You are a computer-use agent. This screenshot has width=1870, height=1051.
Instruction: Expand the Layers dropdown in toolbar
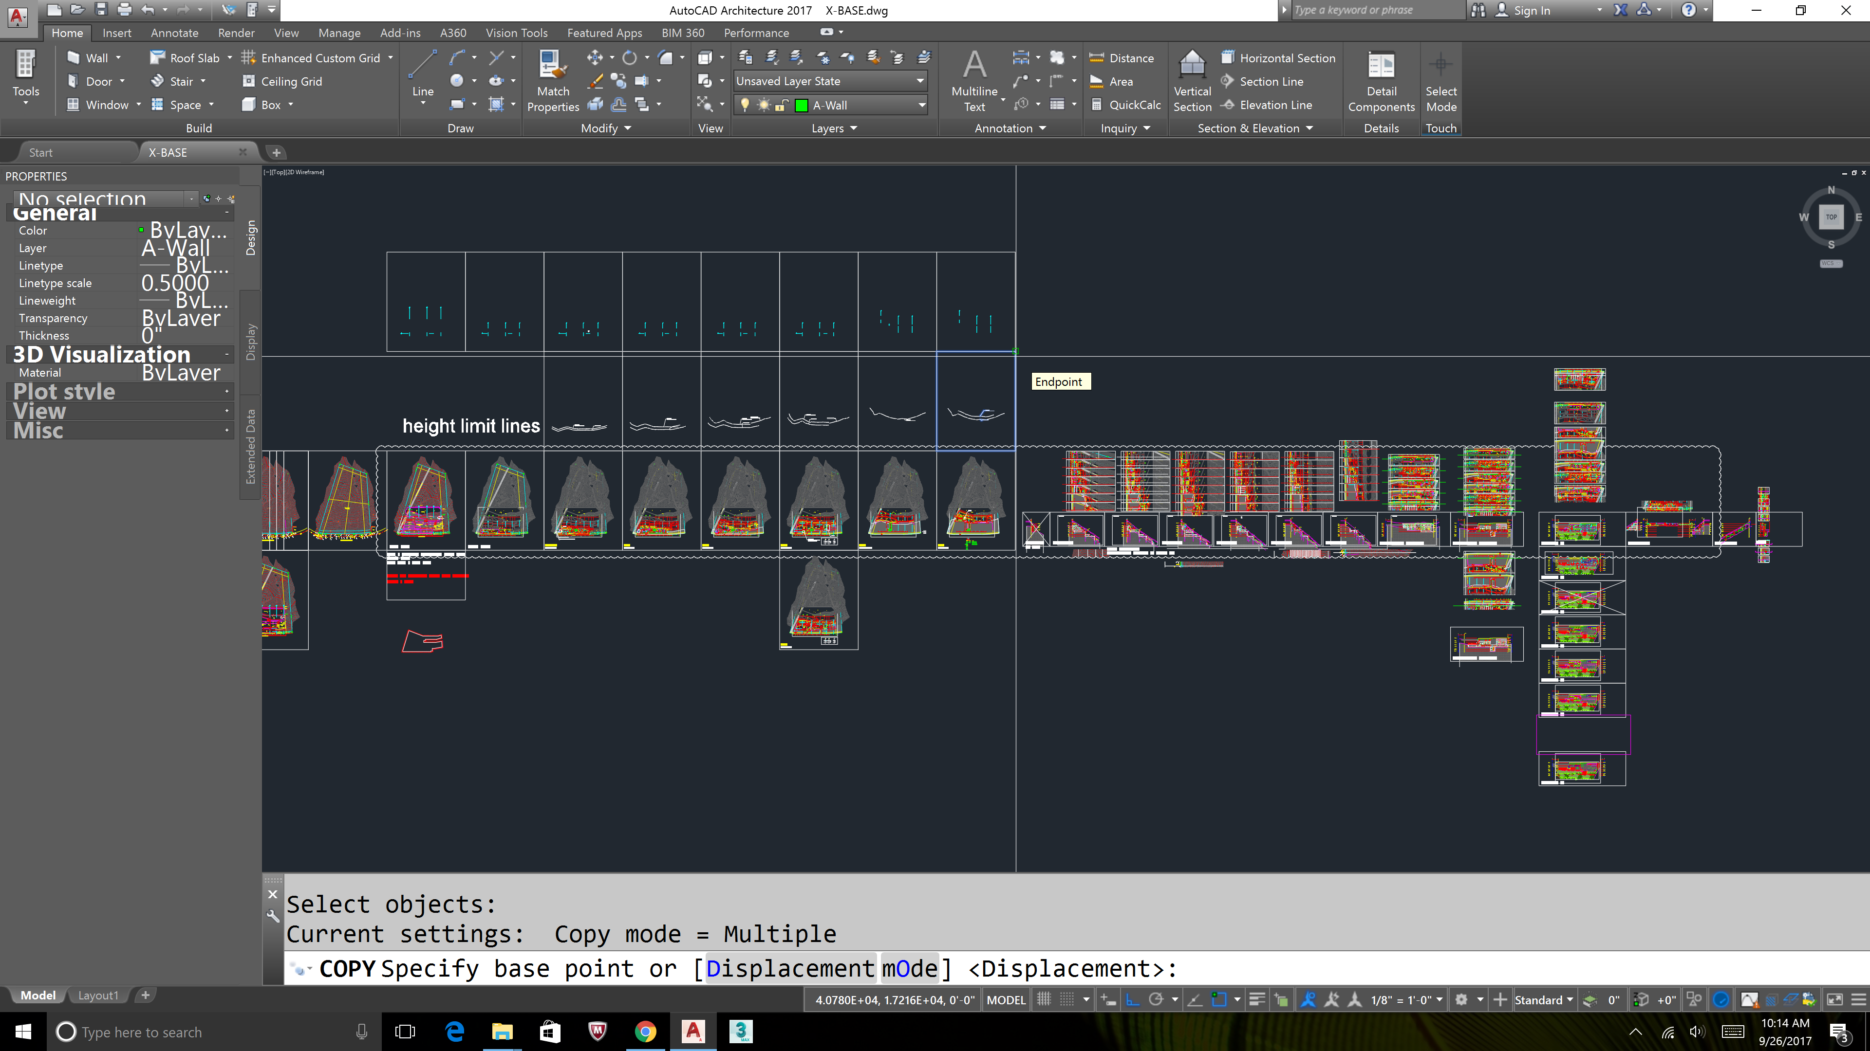[x=849, y=128]
